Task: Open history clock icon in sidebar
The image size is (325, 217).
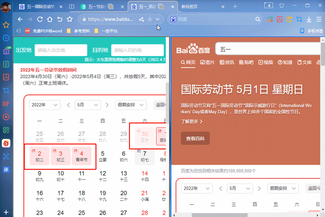Action: pyautogui.click(x=6, y=38)
